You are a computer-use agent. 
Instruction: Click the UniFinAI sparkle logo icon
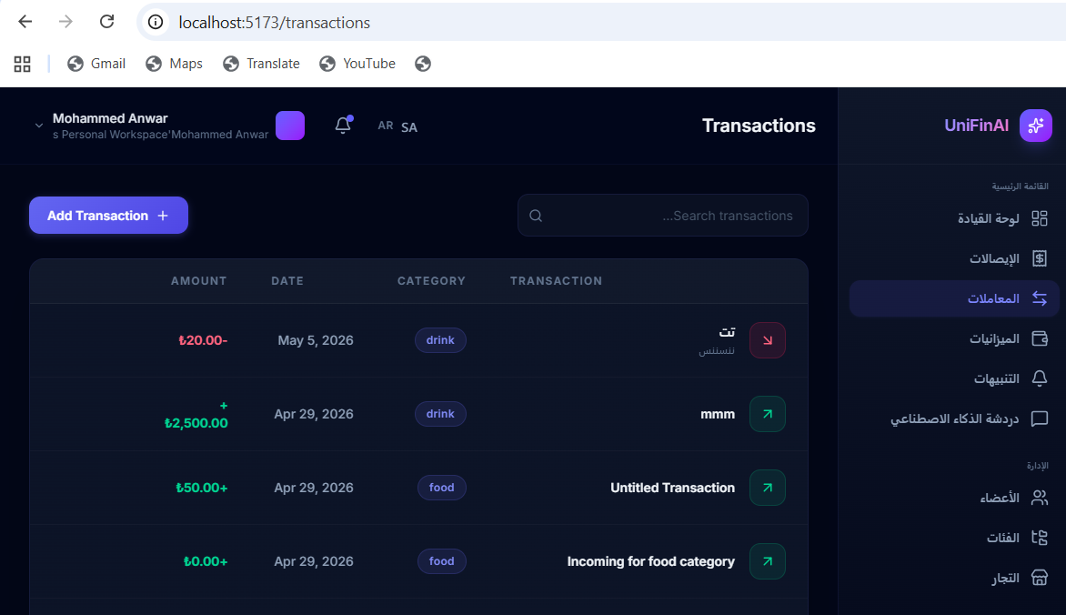tap(1035, 126)
